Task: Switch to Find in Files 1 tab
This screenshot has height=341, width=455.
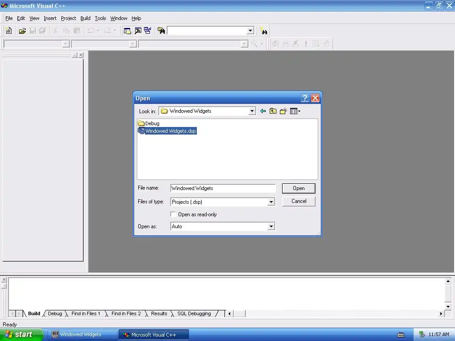Action: 86,313
